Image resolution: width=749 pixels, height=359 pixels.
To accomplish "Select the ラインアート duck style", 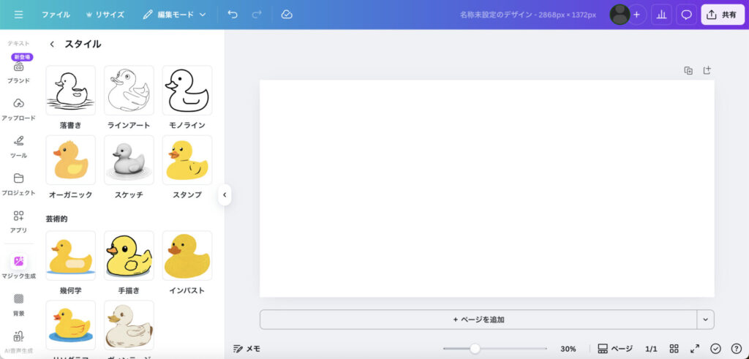I will pos(129,90).
